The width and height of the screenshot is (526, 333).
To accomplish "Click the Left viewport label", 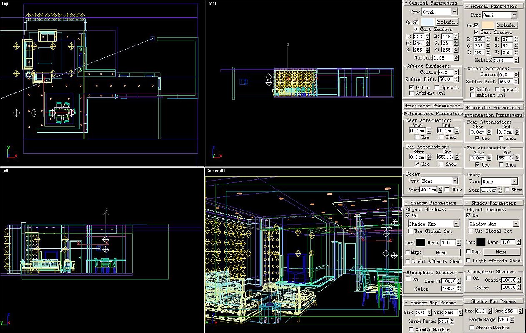I will (x=5, y=171).
